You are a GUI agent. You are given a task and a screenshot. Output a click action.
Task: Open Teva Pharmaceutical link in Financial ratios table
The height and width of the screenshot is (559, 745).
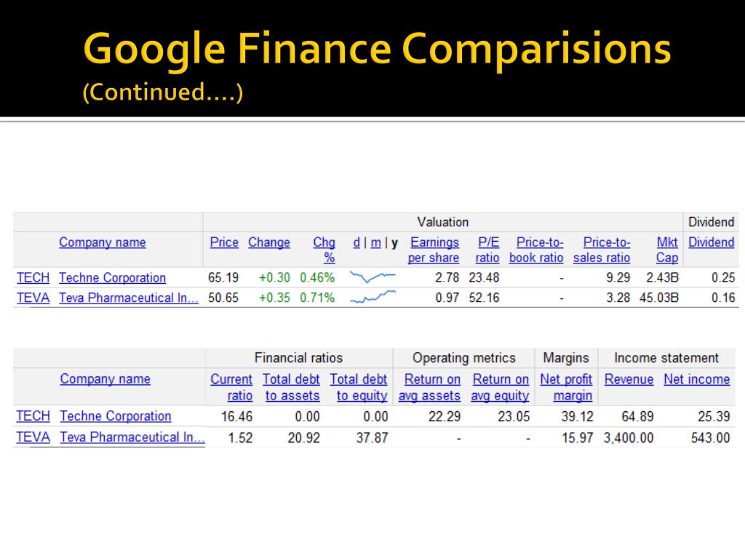[x=132, y=437]
